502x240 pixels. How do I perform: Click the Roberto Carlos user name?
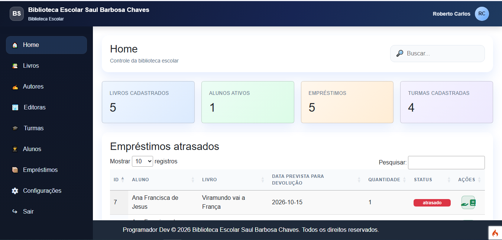point(451,14)
